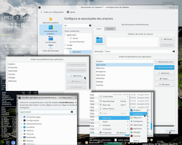Clear the 'pyrenamer' text in chooser dialog
The image size is (182, 145).
point(72,112)
